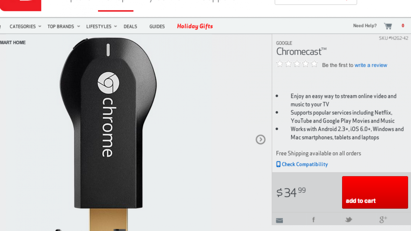The height and width of the screenshot is (231, 411).
Task: Share Chromecast on Facebook icon
Action: click(313, 220)
